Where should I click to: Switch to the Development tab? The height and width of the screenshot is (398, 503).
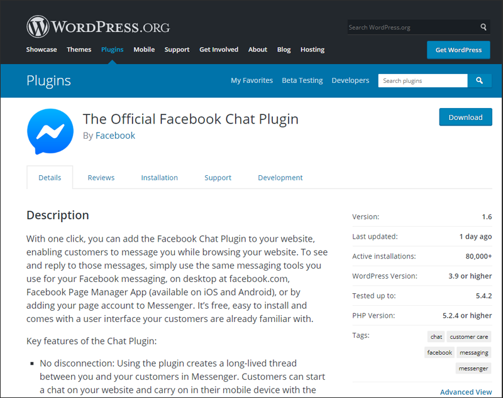point(280,178)
